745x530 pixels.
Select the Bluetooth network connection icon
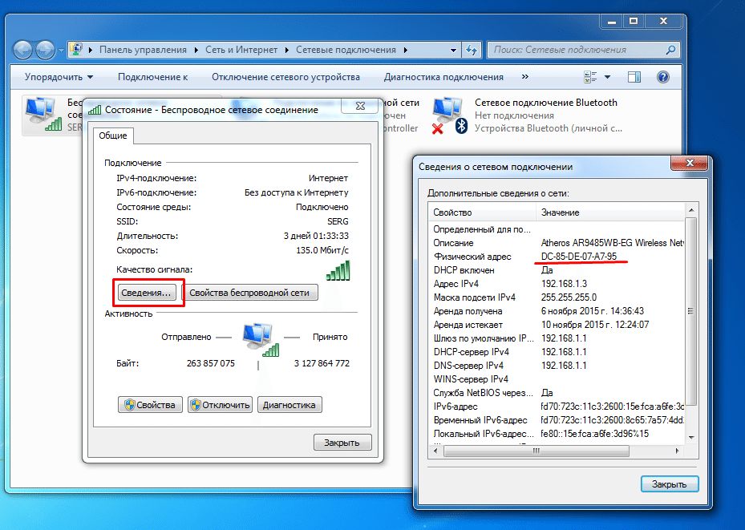(447, 115)
